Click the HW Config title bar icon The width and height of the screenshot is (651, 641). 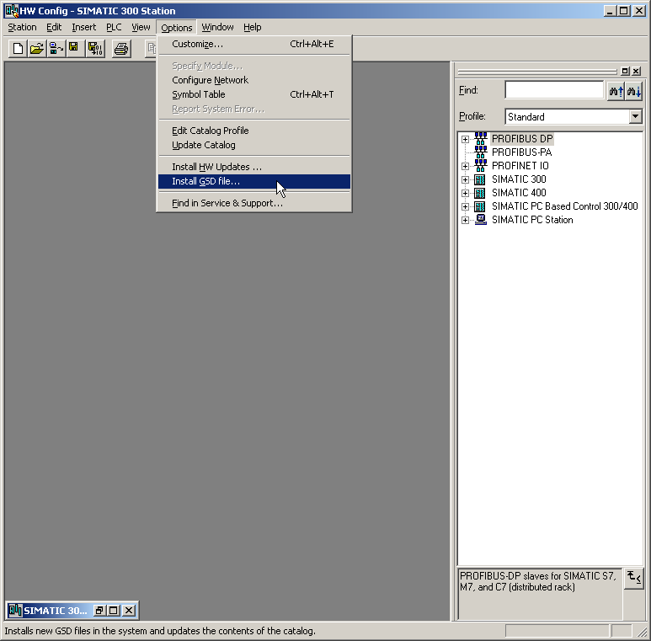(12, 11)
